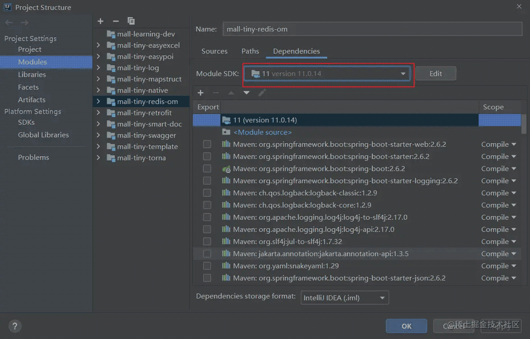
Task: Click the back navigation arrow
Action: pos(9,23)
